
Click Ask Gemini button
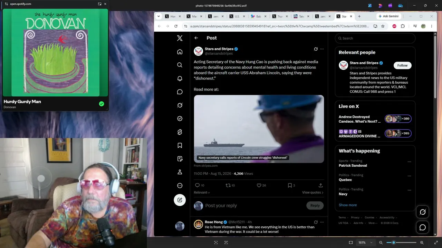[388, 16]
